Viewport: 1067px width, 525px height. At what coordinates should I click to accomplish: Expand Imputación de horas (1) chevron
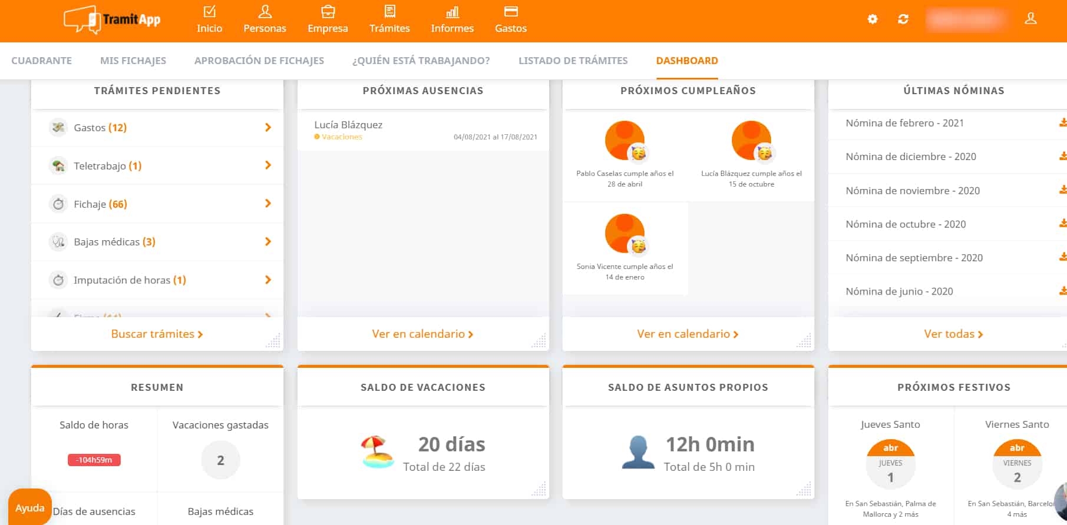tap(268, 280)
